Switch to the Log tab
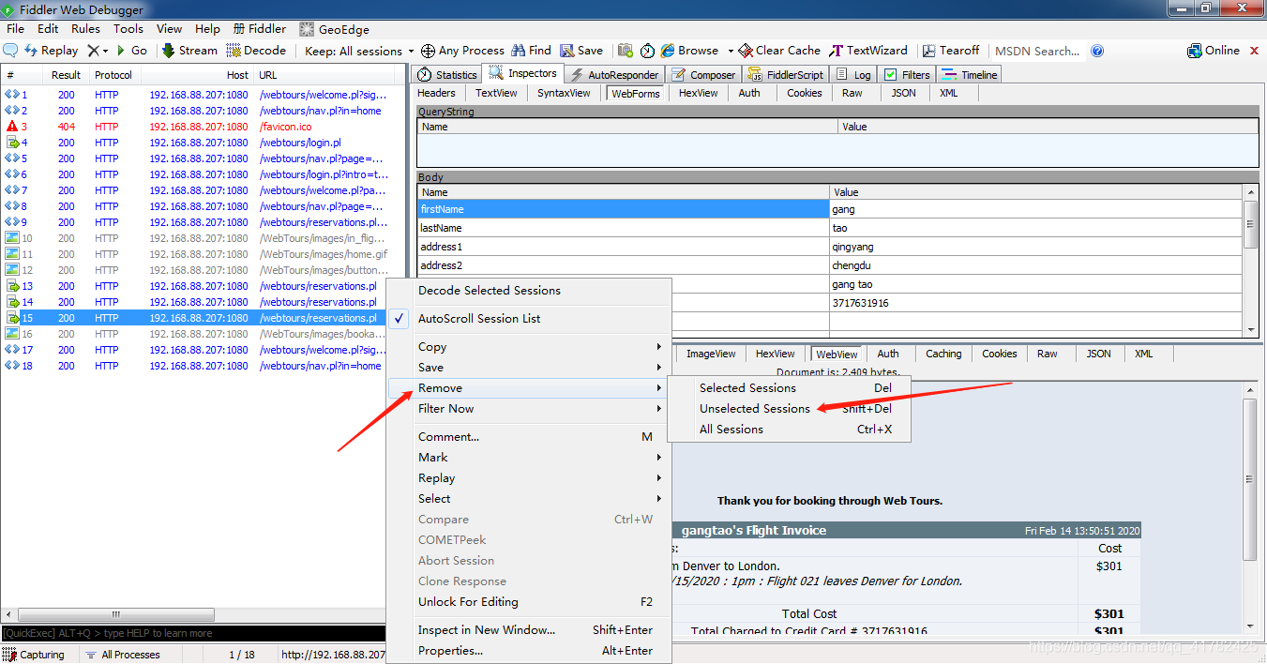 854,74
